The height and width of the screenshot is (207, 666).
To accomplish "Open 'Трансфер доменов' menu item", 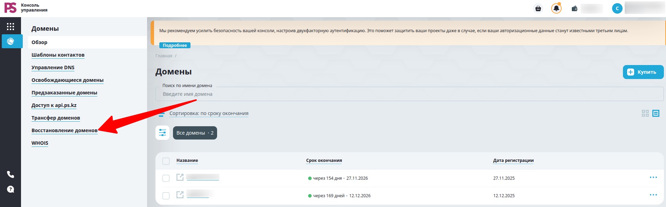I will (x=56, y=118).
